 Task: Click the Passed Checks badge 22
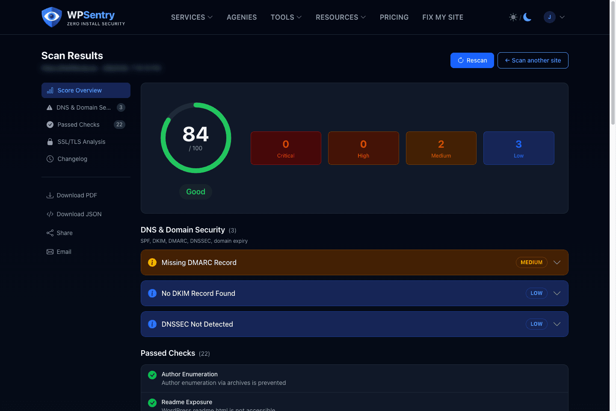119,125
